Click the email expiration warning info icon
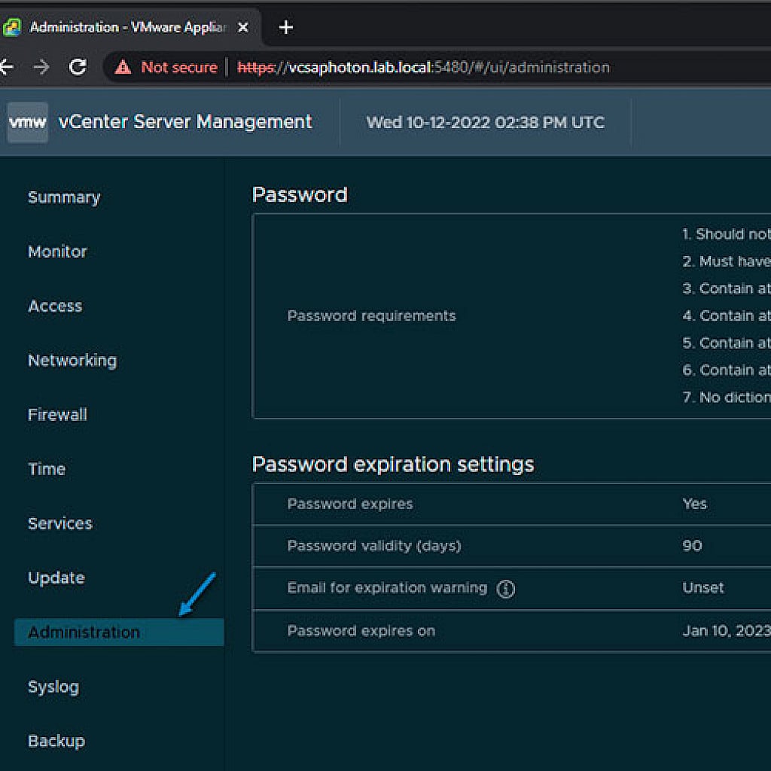771x771 pixels. coord(505,588)
